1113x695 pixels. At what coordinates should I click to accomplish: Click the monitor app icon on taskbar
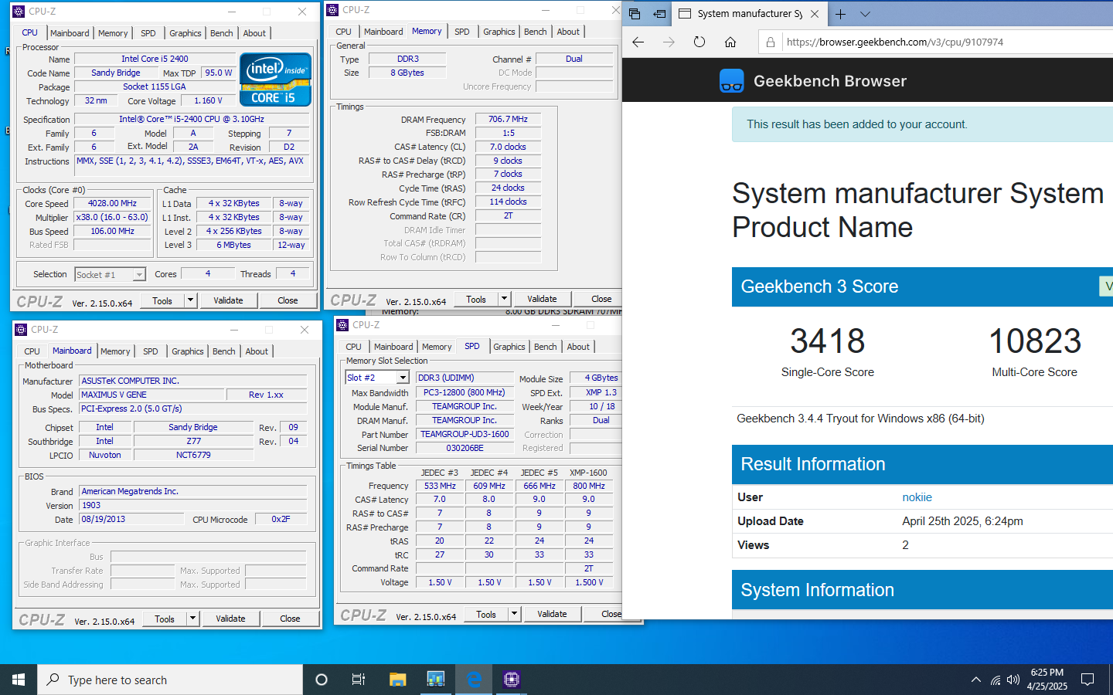[x=436, y=680]
